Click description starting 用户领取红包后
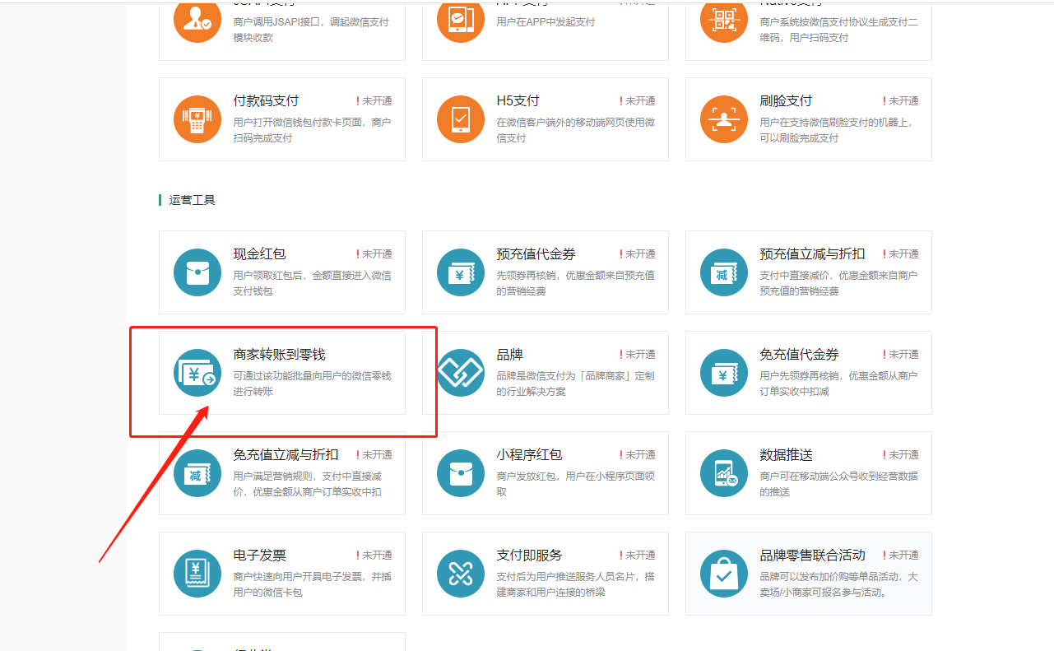Screen dimensions: 1054x651 tap(312, 283)
